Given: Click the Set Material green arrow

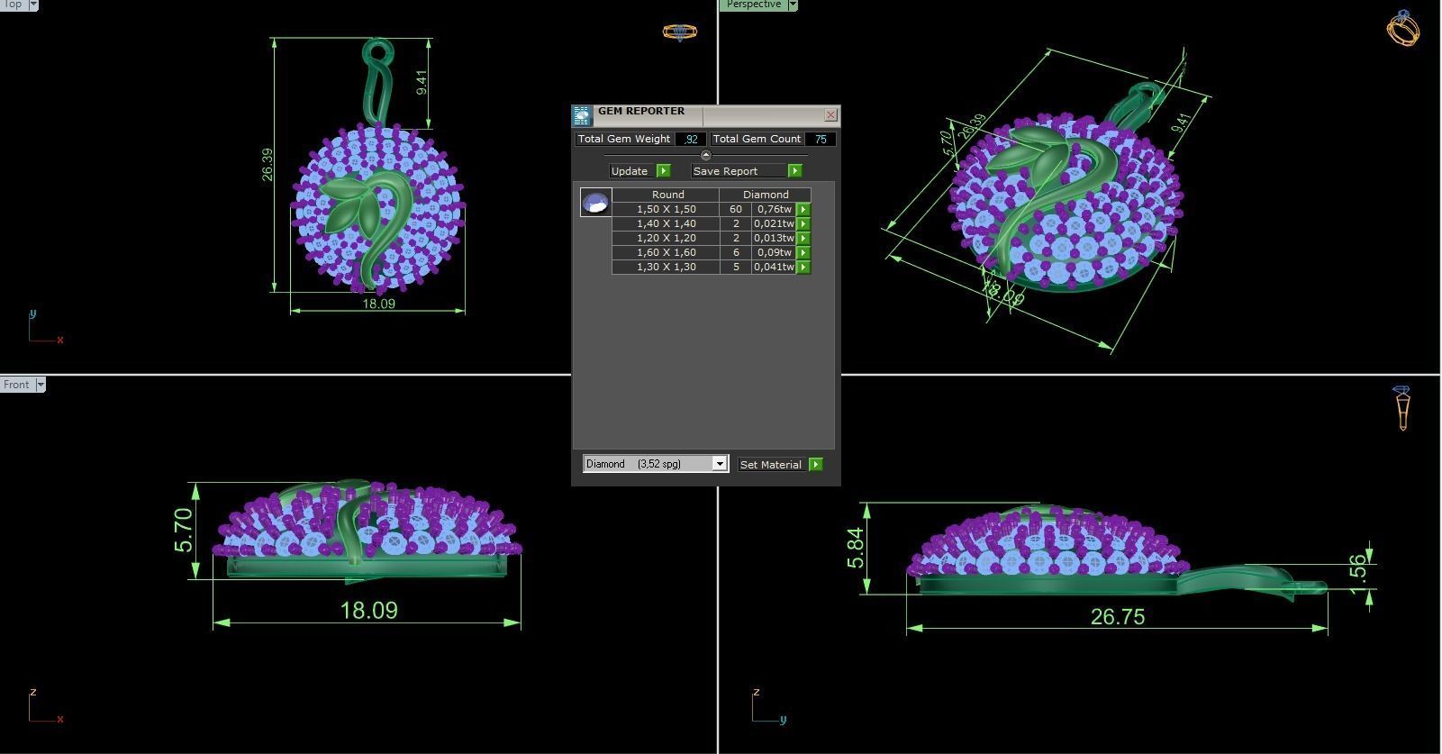Looking at the screenshot, I should (815, 465).
